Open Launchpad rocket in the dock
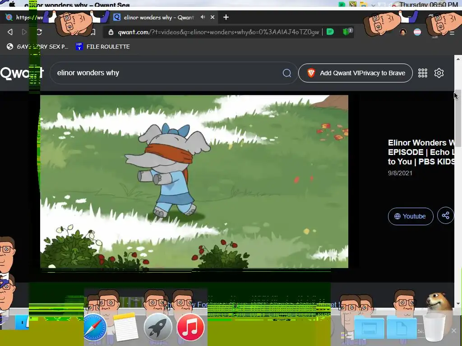Image resolution: width=462 pixels, height=346 pixels. [x=157, y=327]
